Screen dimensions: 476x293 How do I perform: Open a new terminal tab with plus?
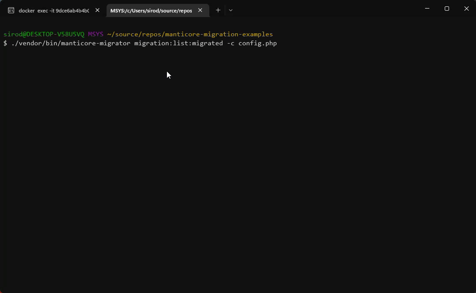pos(218,10)
